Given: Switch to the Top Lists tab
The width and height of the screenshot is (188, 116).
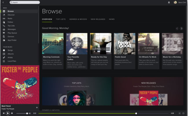Looking at the screenshot, I should [x=61, y=19].
